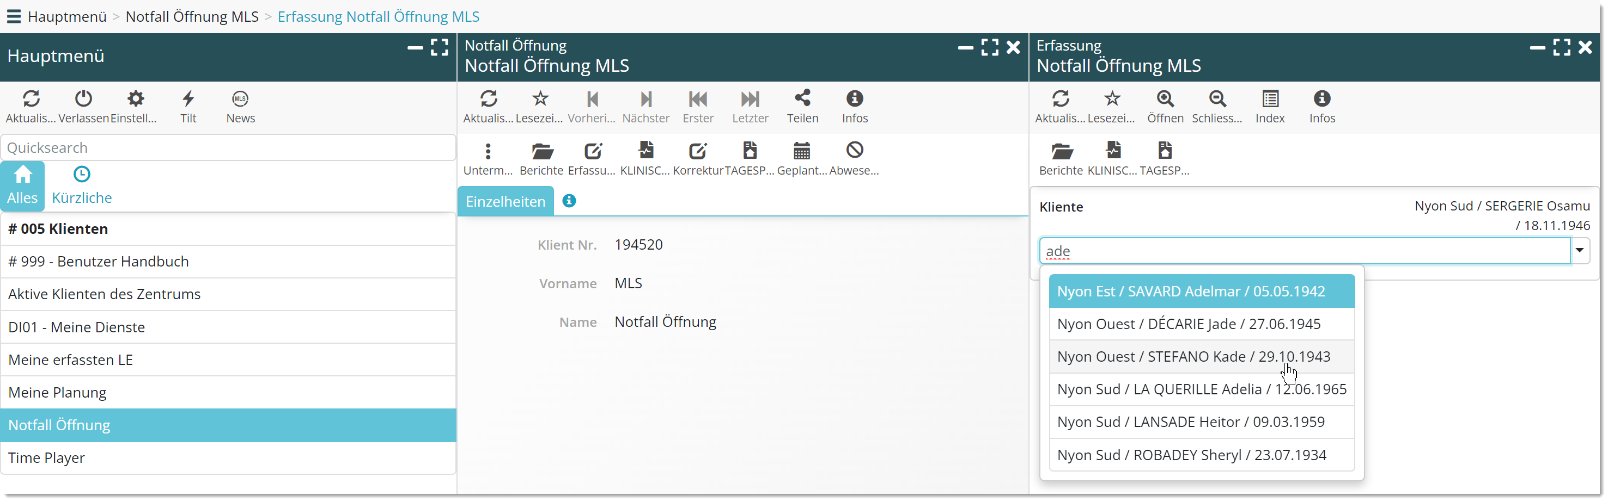Select the Einzelheiten tab
1608x502 pixels.
coord(505,201)
